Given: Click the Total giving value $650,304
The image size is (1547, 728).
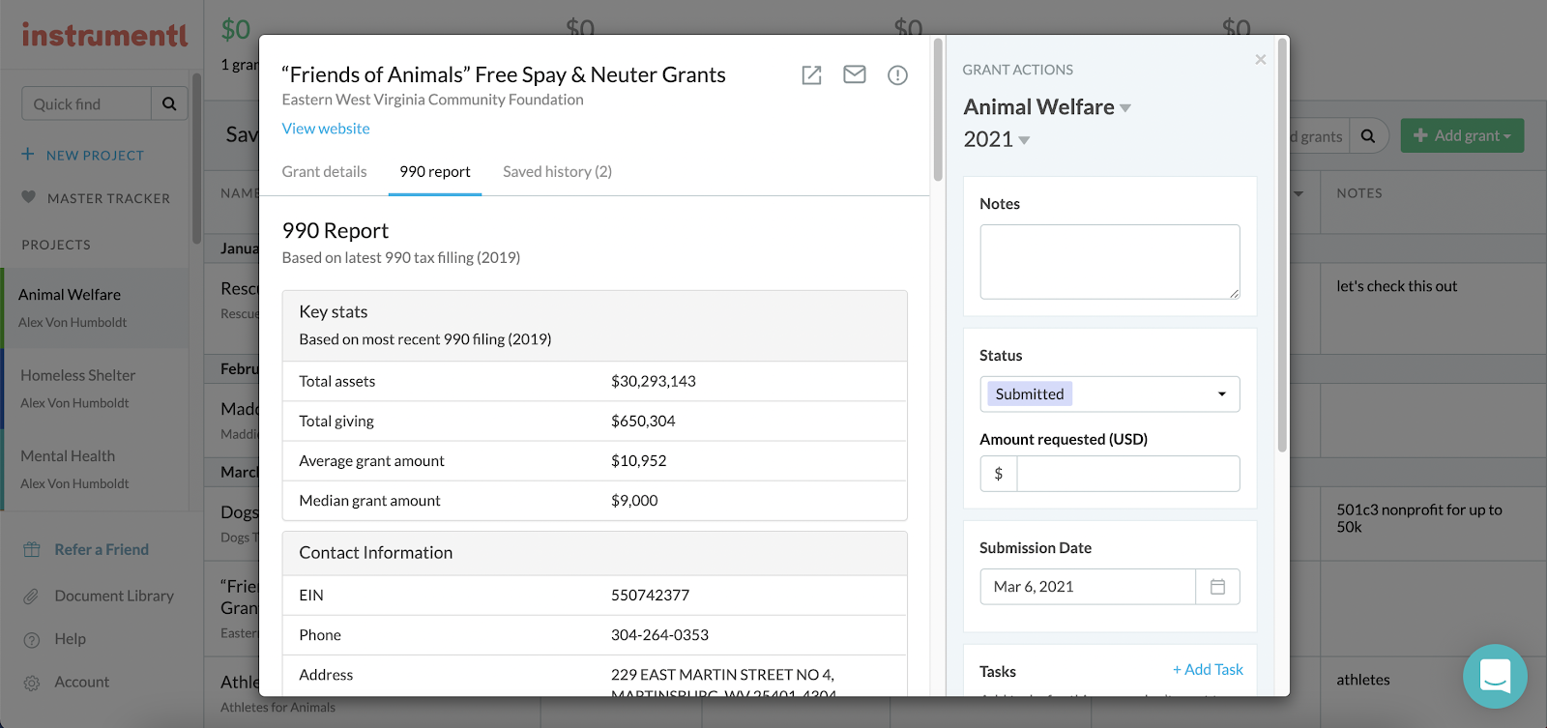Looking at the screenshot, I should (x=643, y=421).
